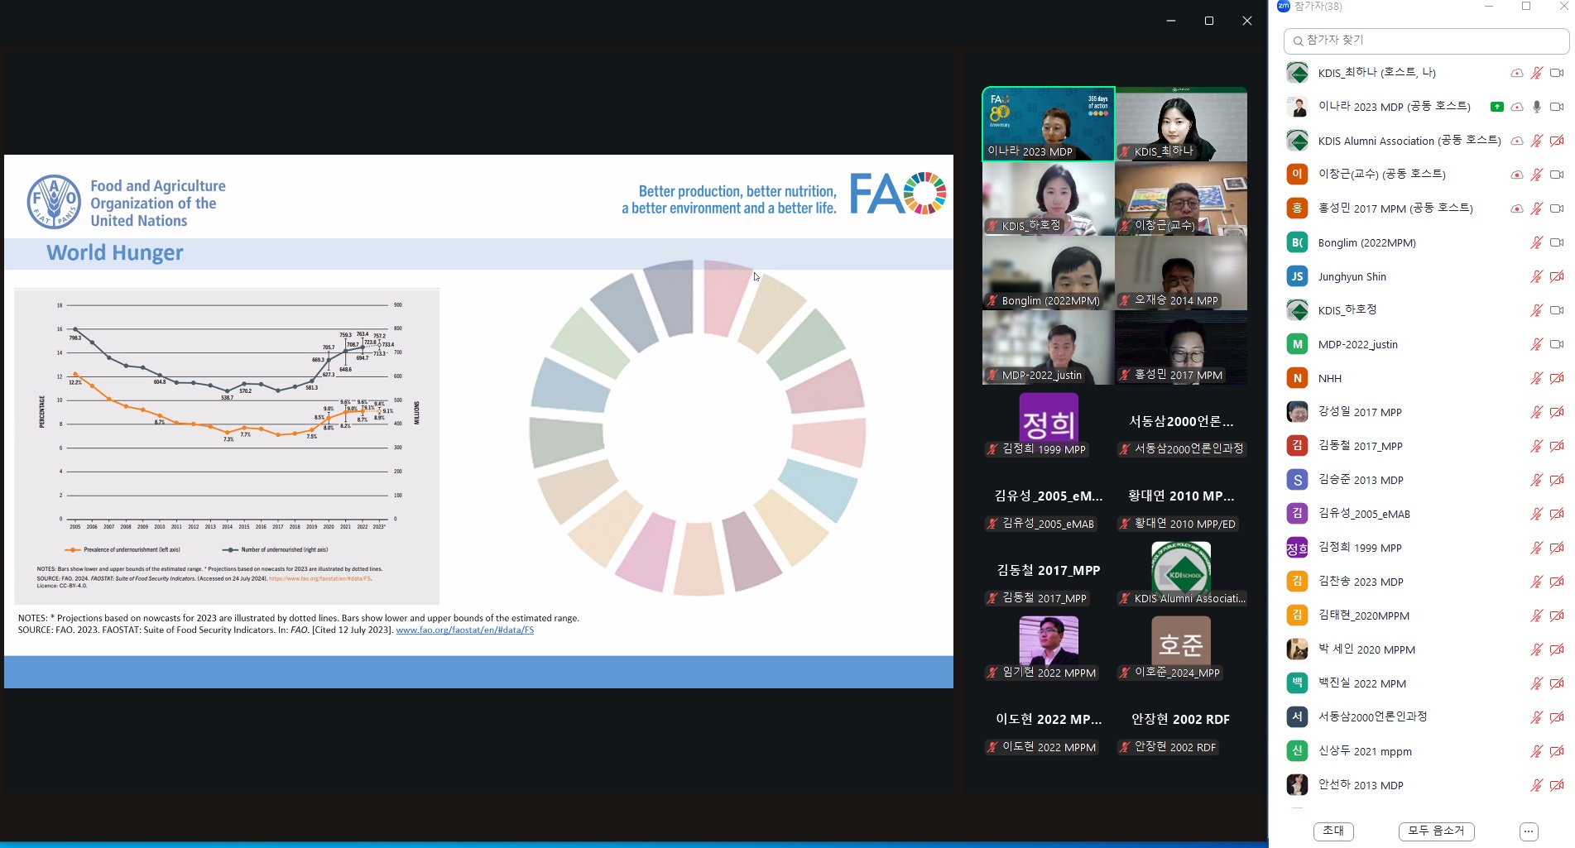Click the cloud recording icon for 이창근(교수)
The image size is (1575, 848).
point(1516,175)
